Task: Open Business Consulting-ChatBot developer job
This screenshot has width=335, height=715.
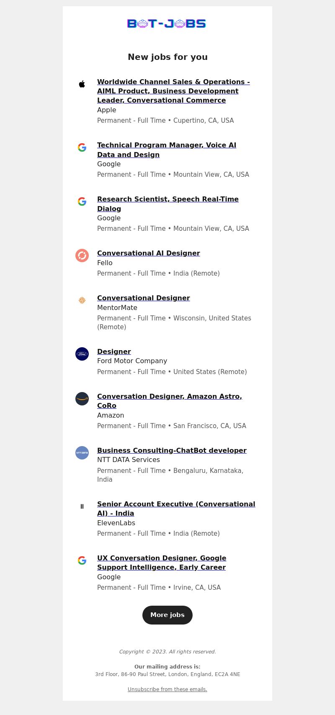Action: pos(172,450)
